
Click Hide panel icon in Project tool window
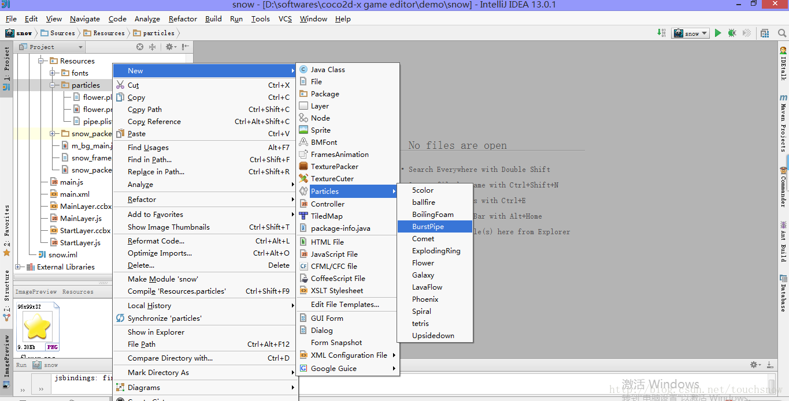(x=185, y=47)
